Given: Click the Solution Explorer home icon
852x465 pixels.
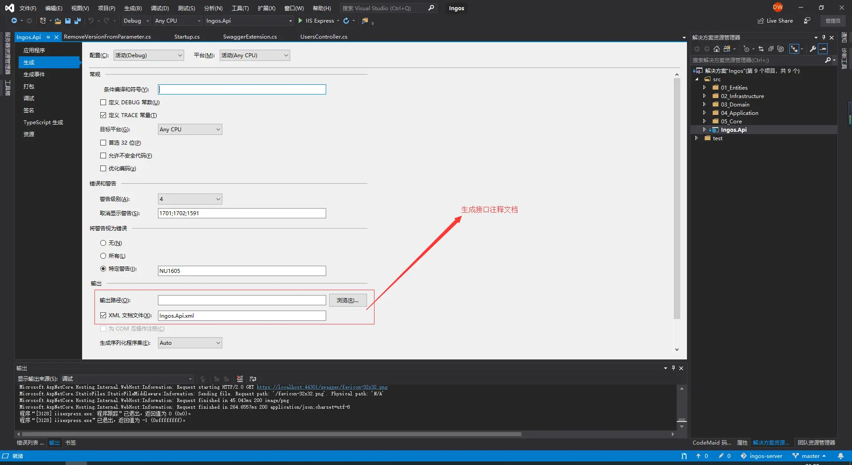Looking at the screenshot, I should pyautogui.click(x=717, y=49).
